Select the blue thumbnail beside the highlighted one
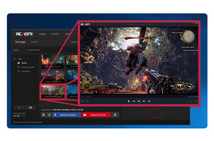Image resolution: width=214 pixels, height=141 pixels. [x=72, y=92]
